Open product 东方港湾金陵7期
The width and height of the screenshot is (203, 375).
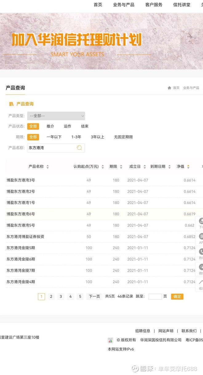coord(21,271)
